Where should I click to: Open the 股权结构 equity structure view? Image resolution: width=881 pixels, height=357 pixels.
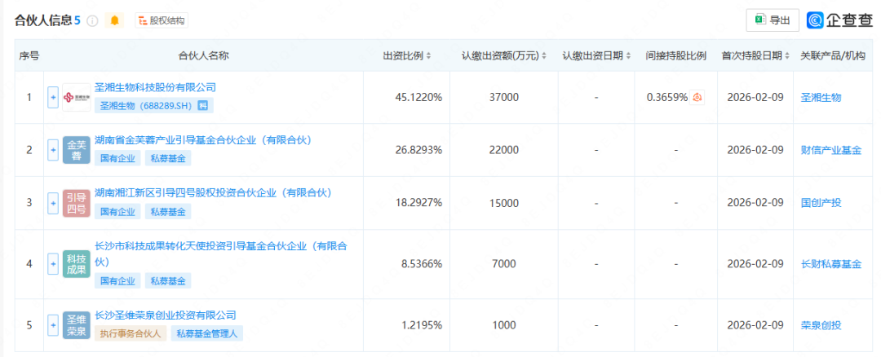click(161, 20)
